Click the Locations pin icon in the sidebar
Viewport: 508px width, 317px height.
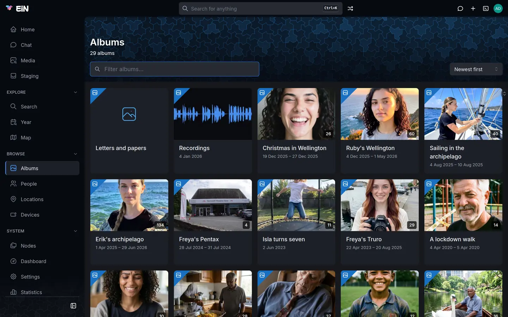click(13, 199)
